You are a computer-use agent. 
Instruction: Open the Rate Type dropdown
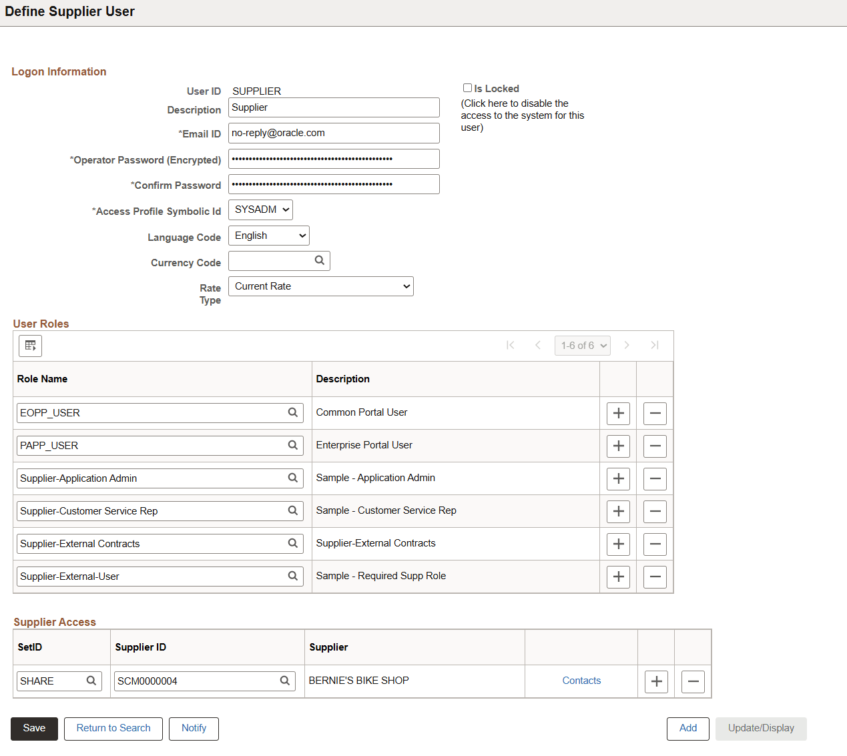pos(320,286)
